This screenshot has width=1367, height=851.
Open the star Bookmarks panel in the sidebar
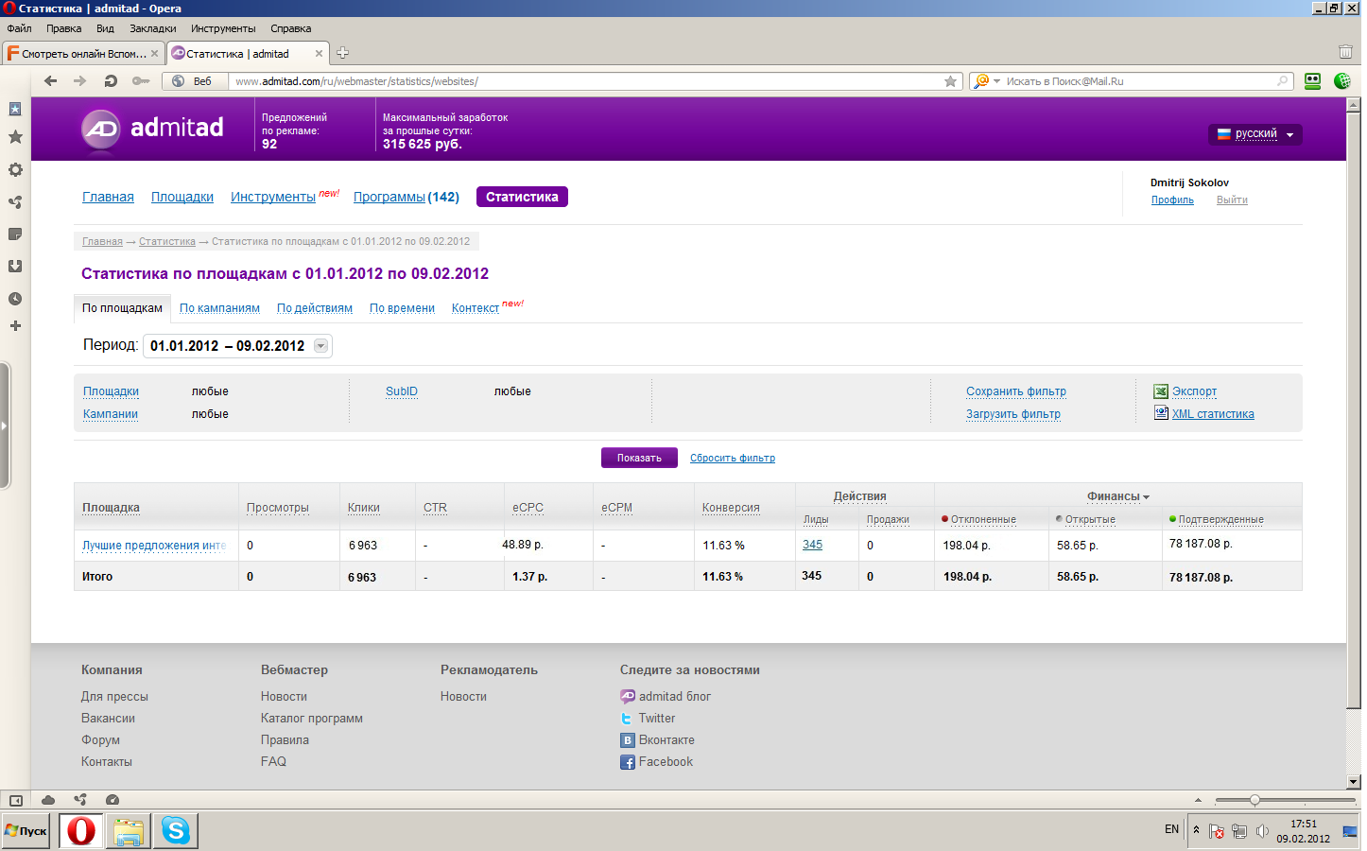[x=15, y=137]
